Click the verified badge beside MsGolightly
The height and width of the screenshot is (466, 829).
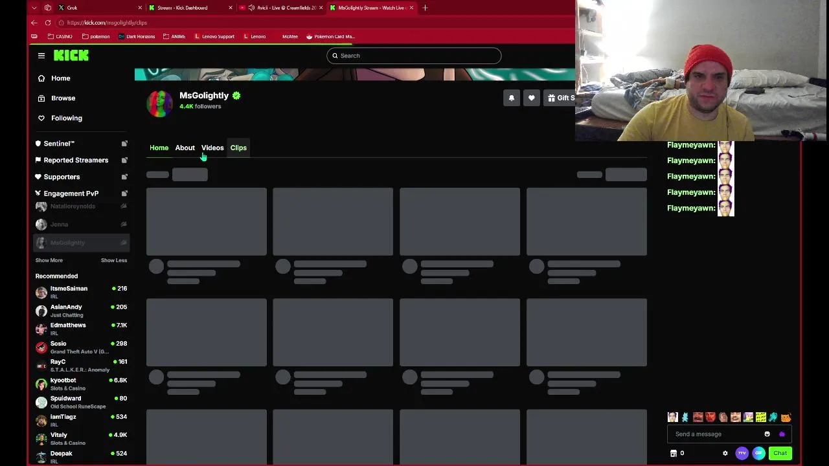pyautogui.click(x=236, y=96)
